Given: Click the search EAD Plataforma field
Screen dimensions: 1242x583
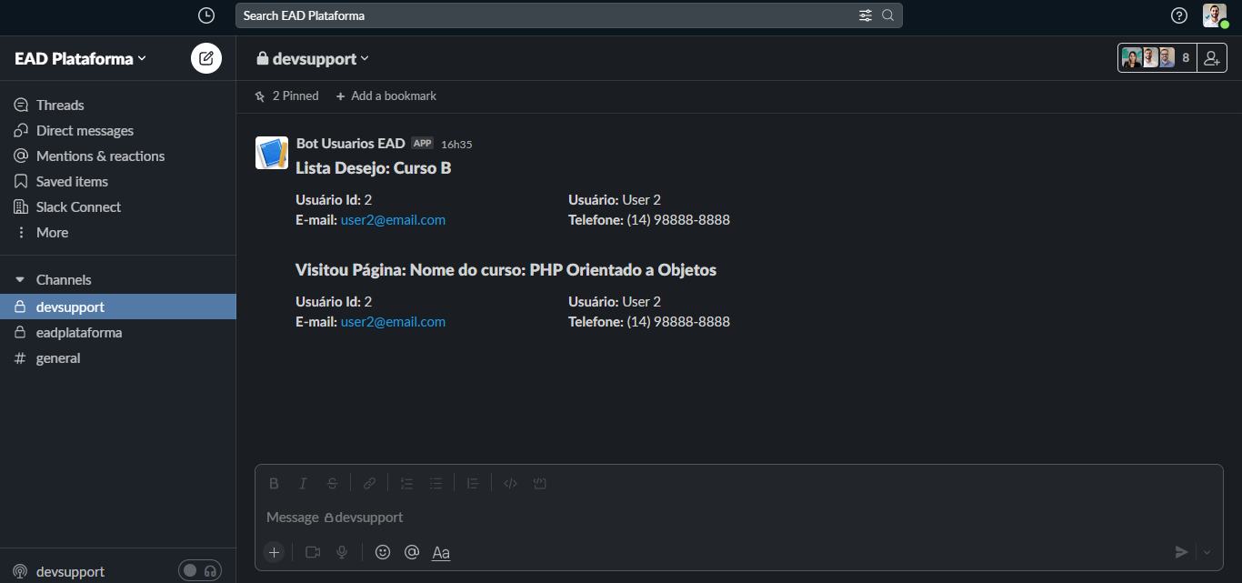Looking at the screenshot, I should (x=569, y=15).
